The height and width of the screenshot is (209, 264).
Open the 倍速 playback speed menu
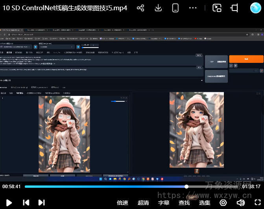[123, 203]
